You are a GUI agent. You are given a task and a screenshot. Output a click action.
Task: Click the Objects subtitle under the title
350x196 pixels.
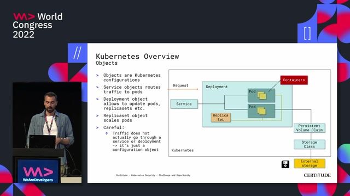click(107, 63)
